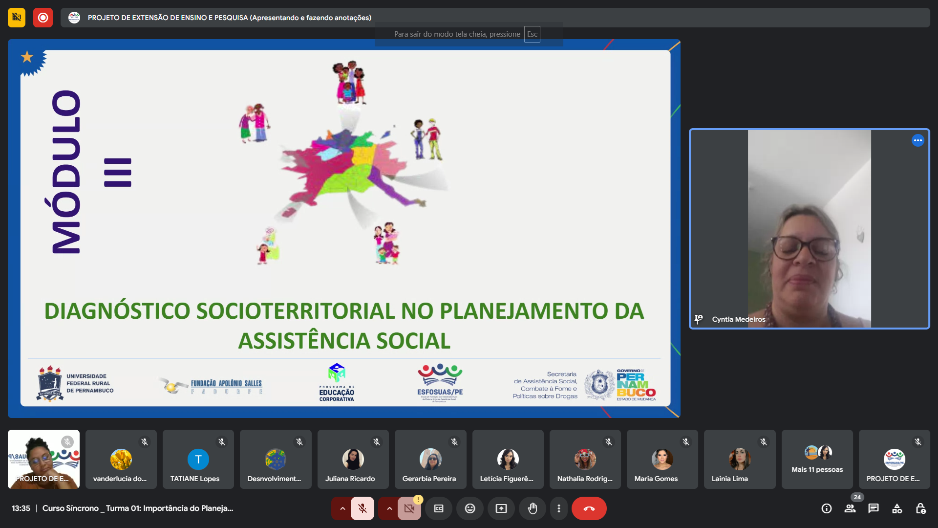Open meeting details info icon

tap(827, 508)
